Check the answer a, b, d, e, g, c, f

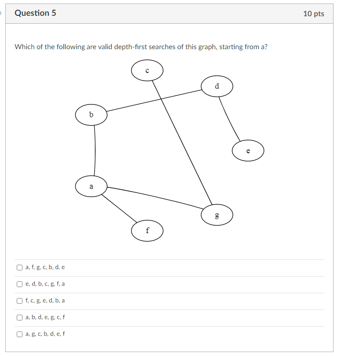pyautogui.click(x=19, y=317)
